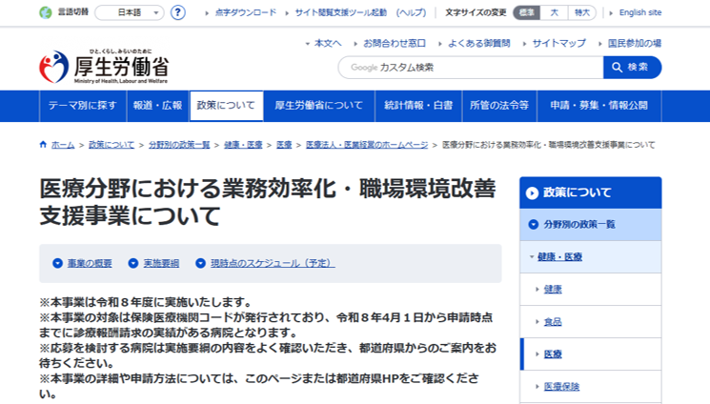Set font size to 特大
Image resolution: width=710 pixels, height=404 pixels.
point(582,12)
